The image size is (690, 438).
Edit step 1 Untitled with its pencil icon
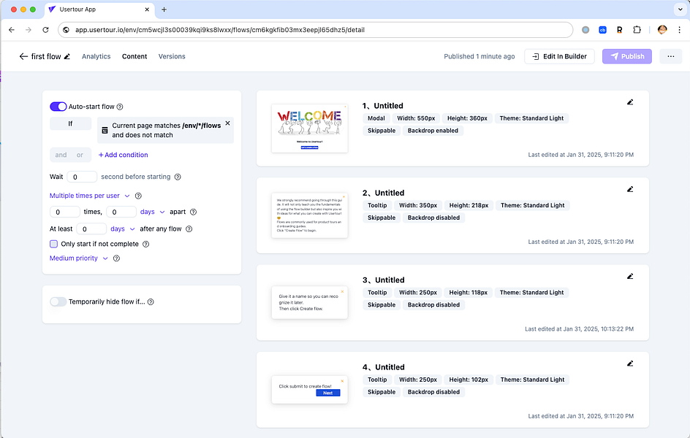(x=630, y=102)
